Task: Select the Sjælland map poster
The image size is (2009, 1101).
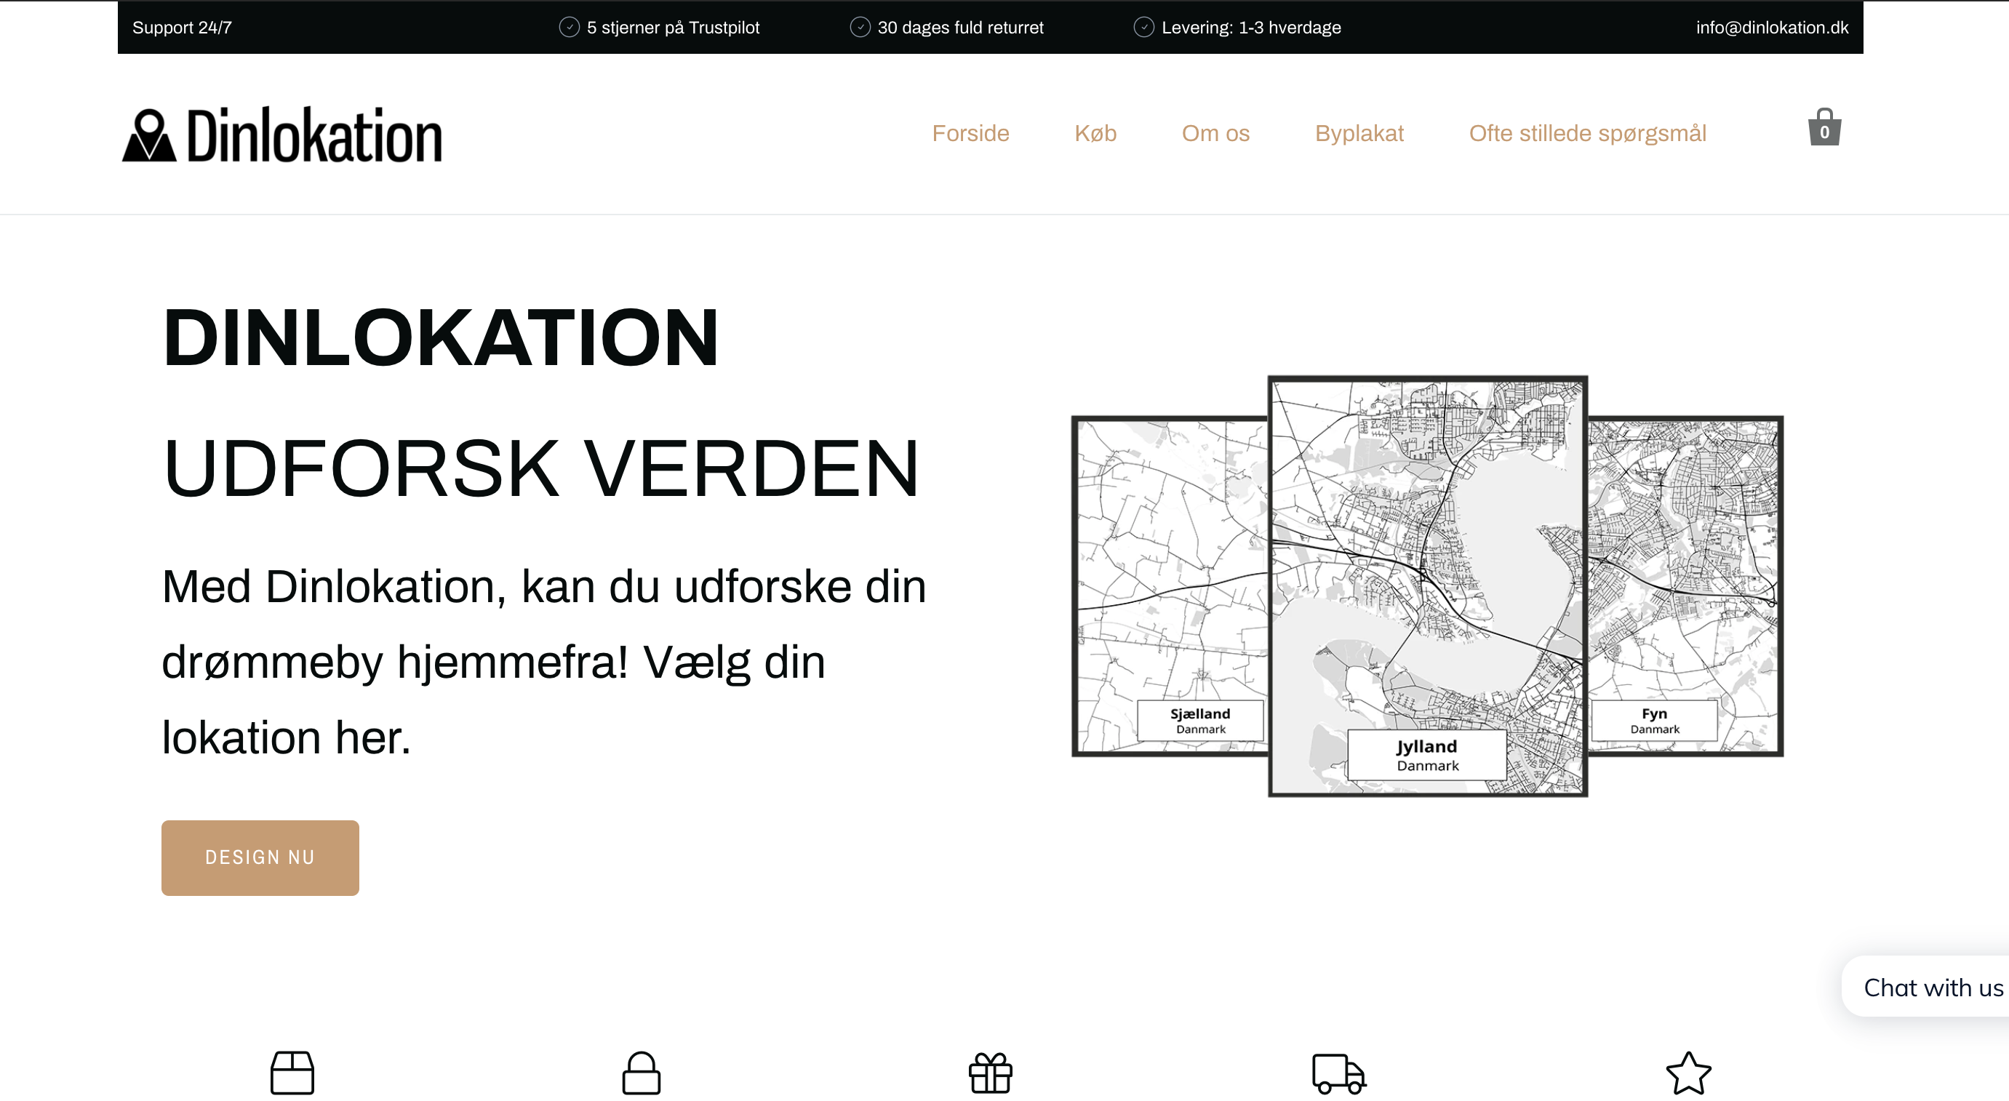Action: (1170, 585)
